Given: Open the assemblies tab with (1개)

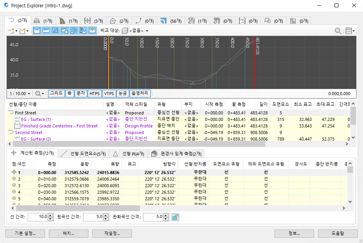Looking at the screenshot, I should tap(43, 21).
